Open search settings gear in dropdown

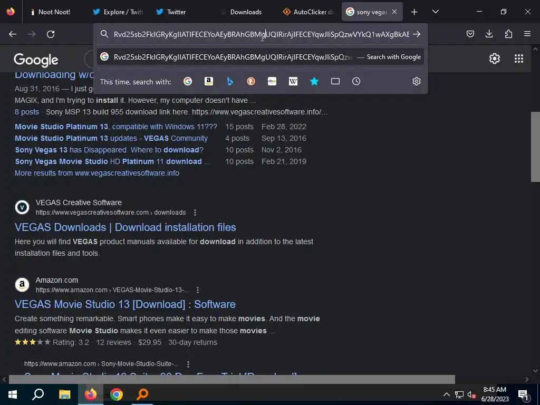(417, 81)
